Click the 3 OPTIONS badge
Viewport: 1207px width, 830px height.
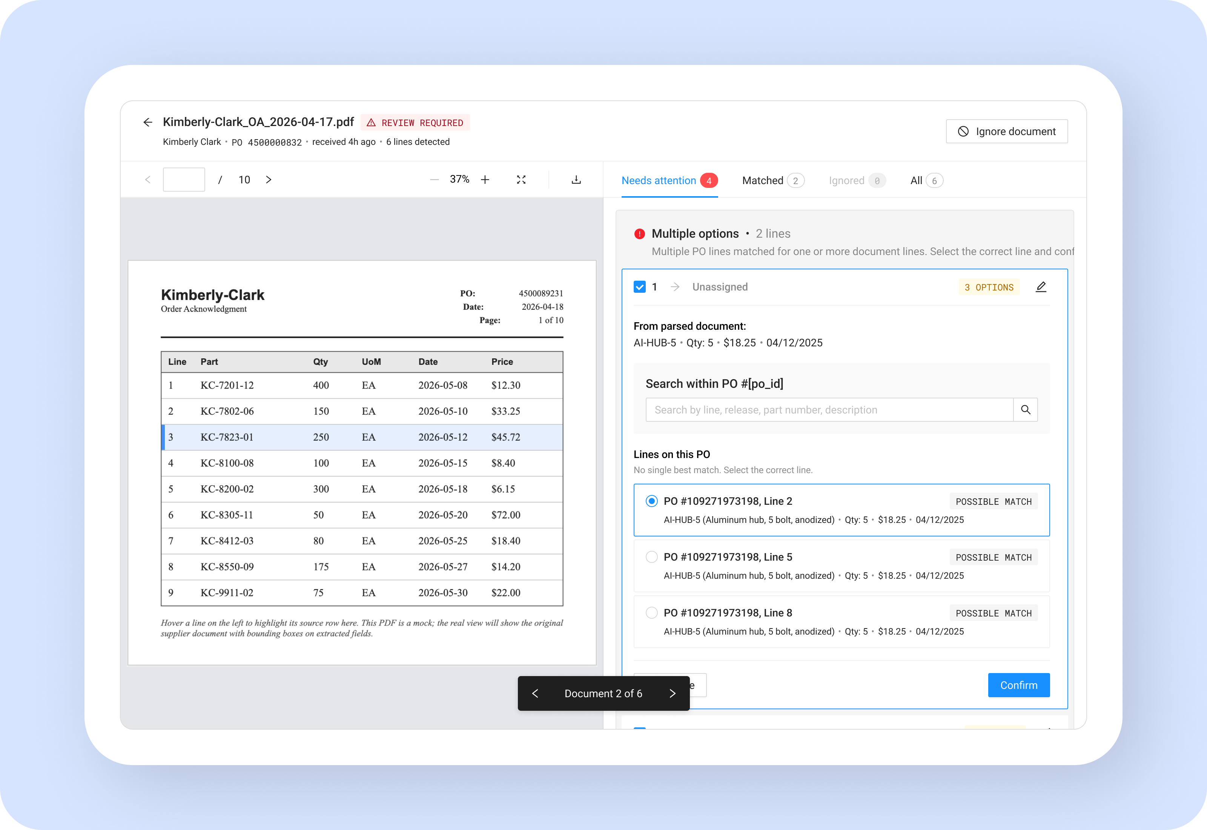[x=989, y=287]
